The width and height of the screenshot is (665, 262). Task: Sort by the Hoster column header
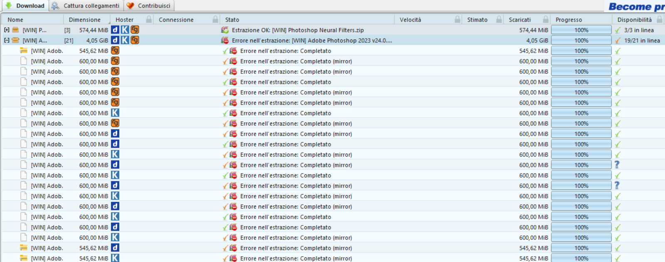pos(125,20)
